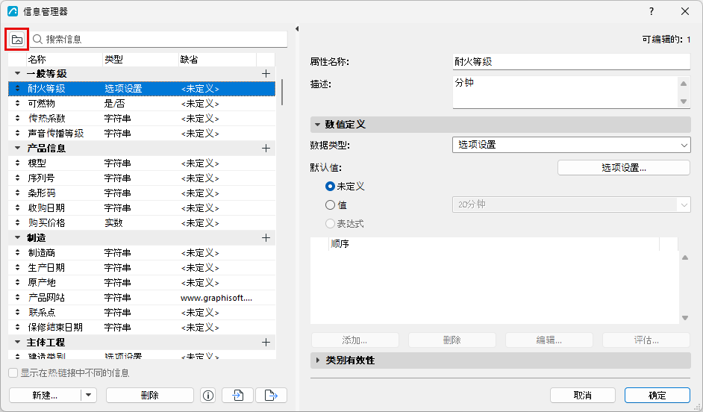Click the folder icon beside the search box
This screenshot has width=703, height=412.
[x=17, y=40]
